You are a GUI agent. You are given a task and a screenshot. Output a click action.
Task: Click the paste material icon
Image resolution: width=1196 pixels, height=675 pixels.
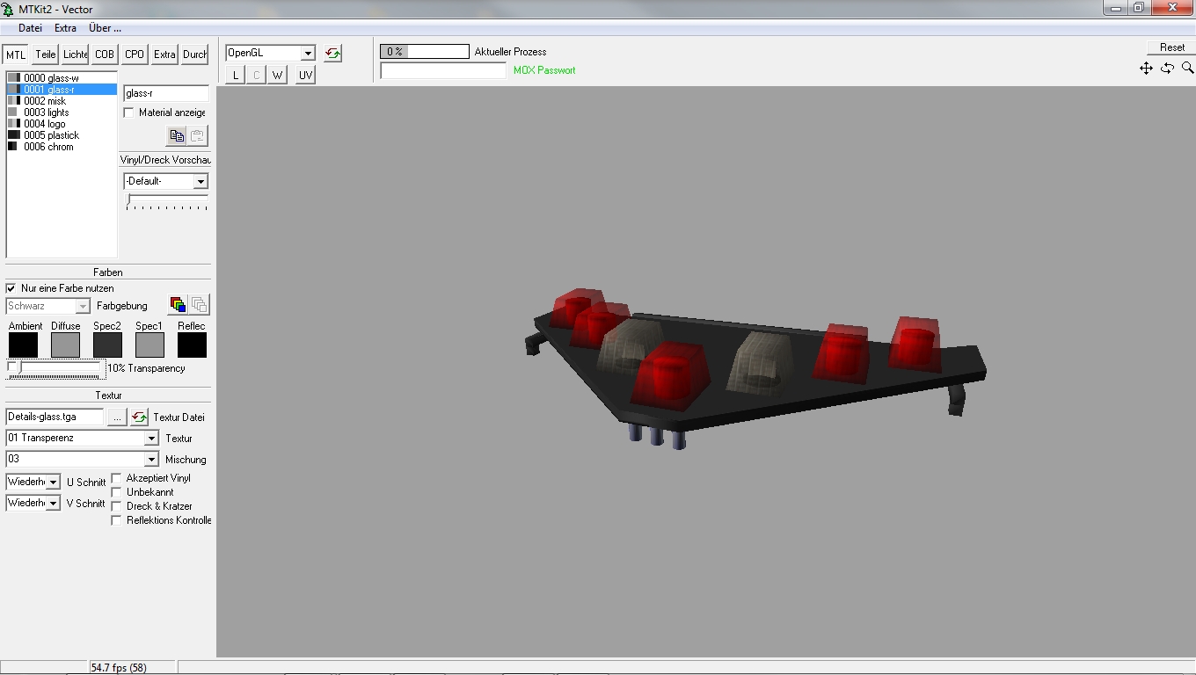click(x=198, y=135)
